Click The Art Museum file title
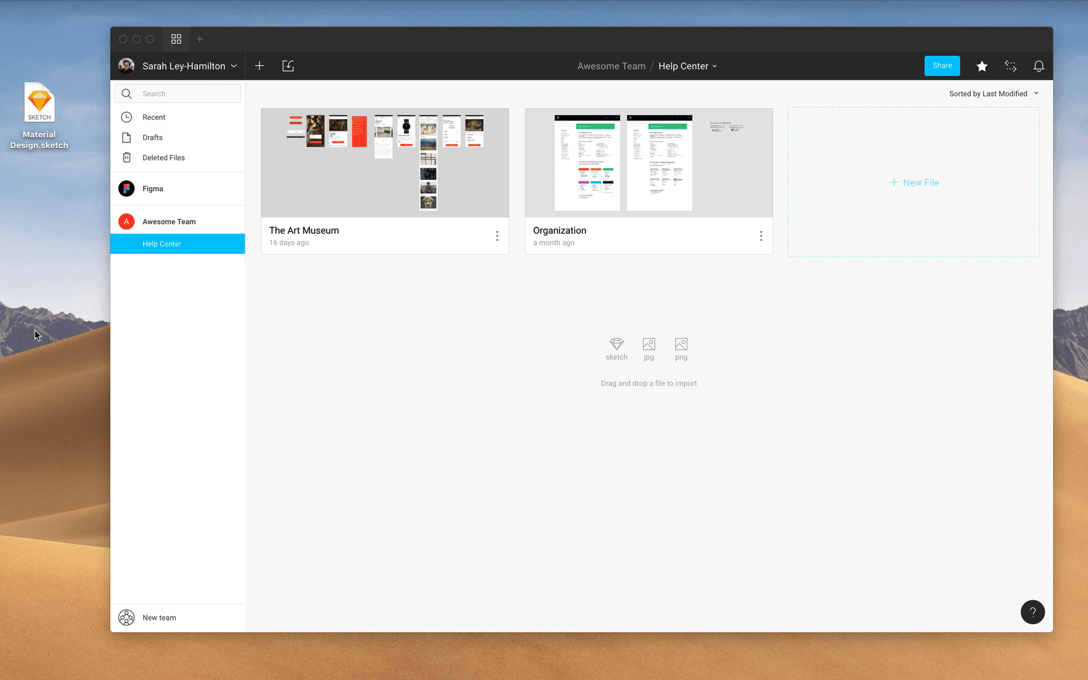This screenshot has height=680, width=1088. pyautogui.click(x=304, y=231)
